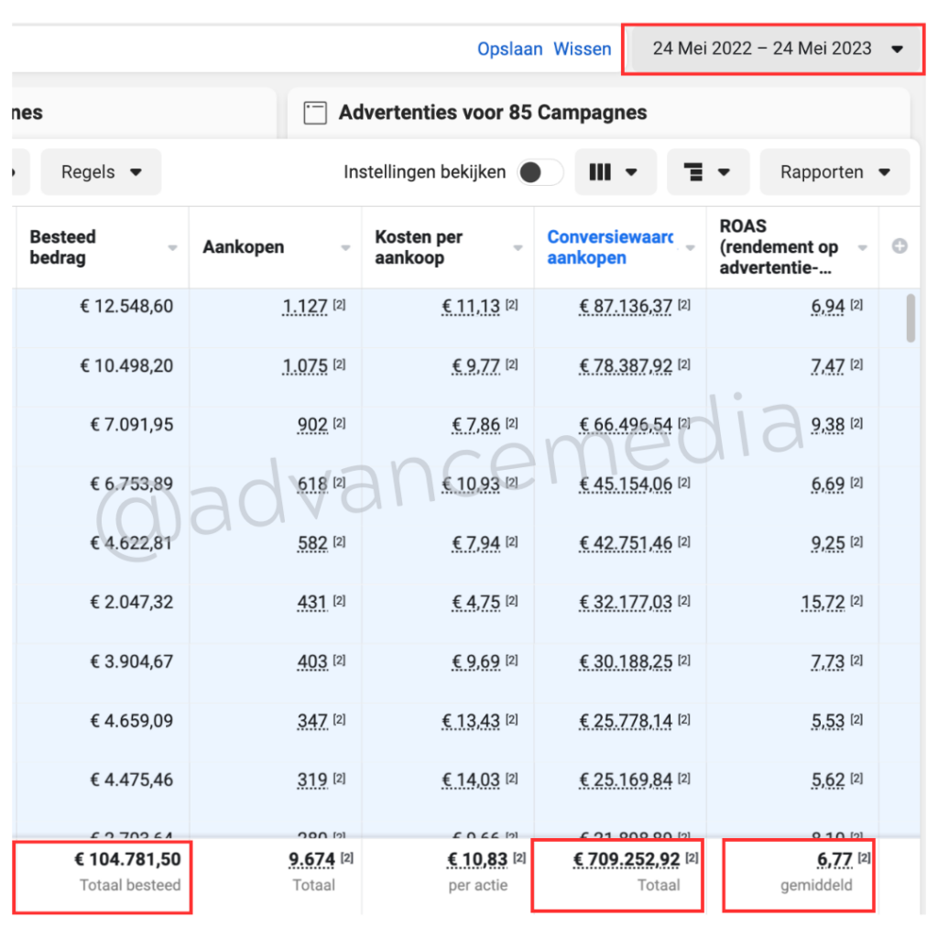Click sort arrow on ROAS column
938x938 pixels.
tap(862, 248)
